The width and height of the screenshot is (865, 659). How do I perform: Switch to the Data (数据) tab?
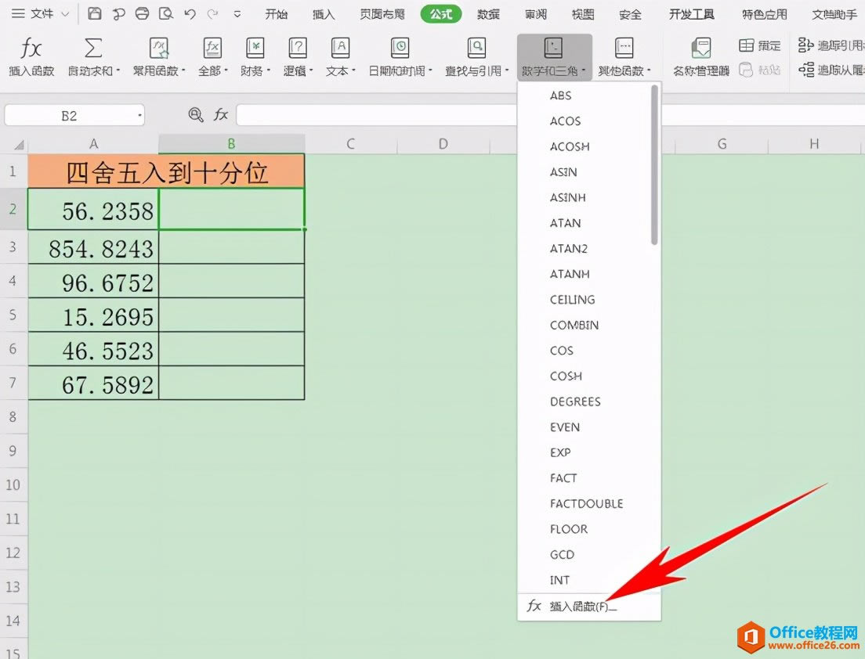(x=488, y=14)
